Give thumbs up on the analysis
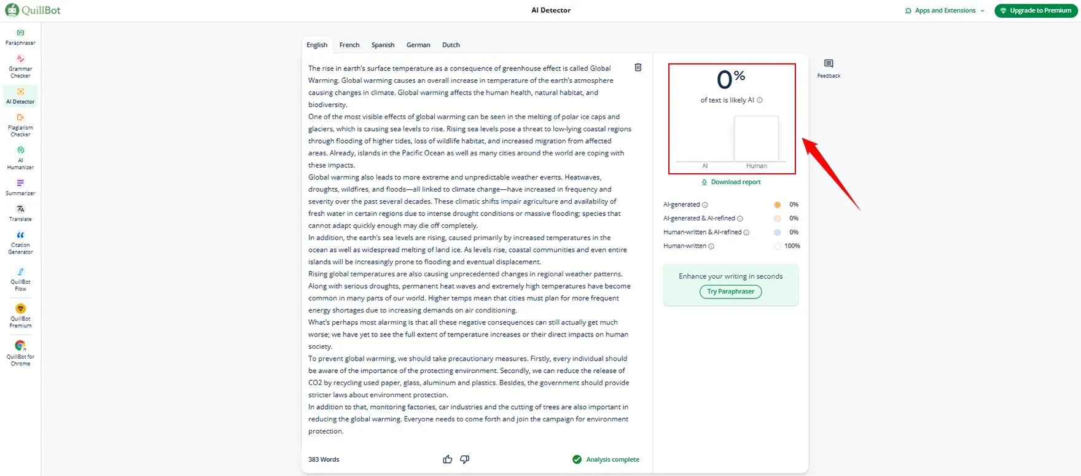 (447, 459)
